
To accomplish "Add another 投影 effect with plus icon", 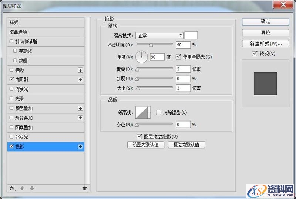I will [80, 146].
